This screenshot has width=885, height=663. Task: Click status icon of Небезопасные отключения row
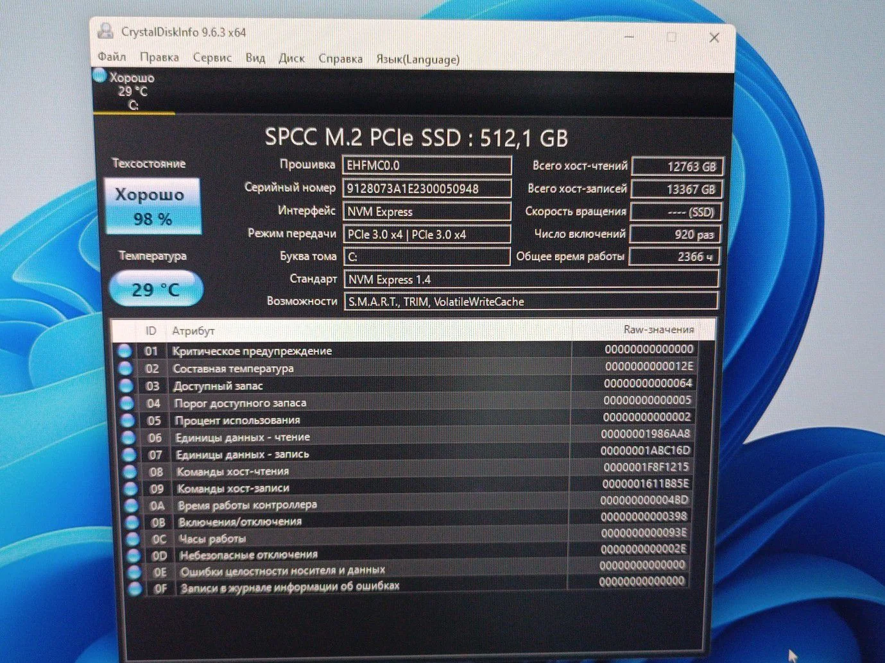click(x=133, y=556)
